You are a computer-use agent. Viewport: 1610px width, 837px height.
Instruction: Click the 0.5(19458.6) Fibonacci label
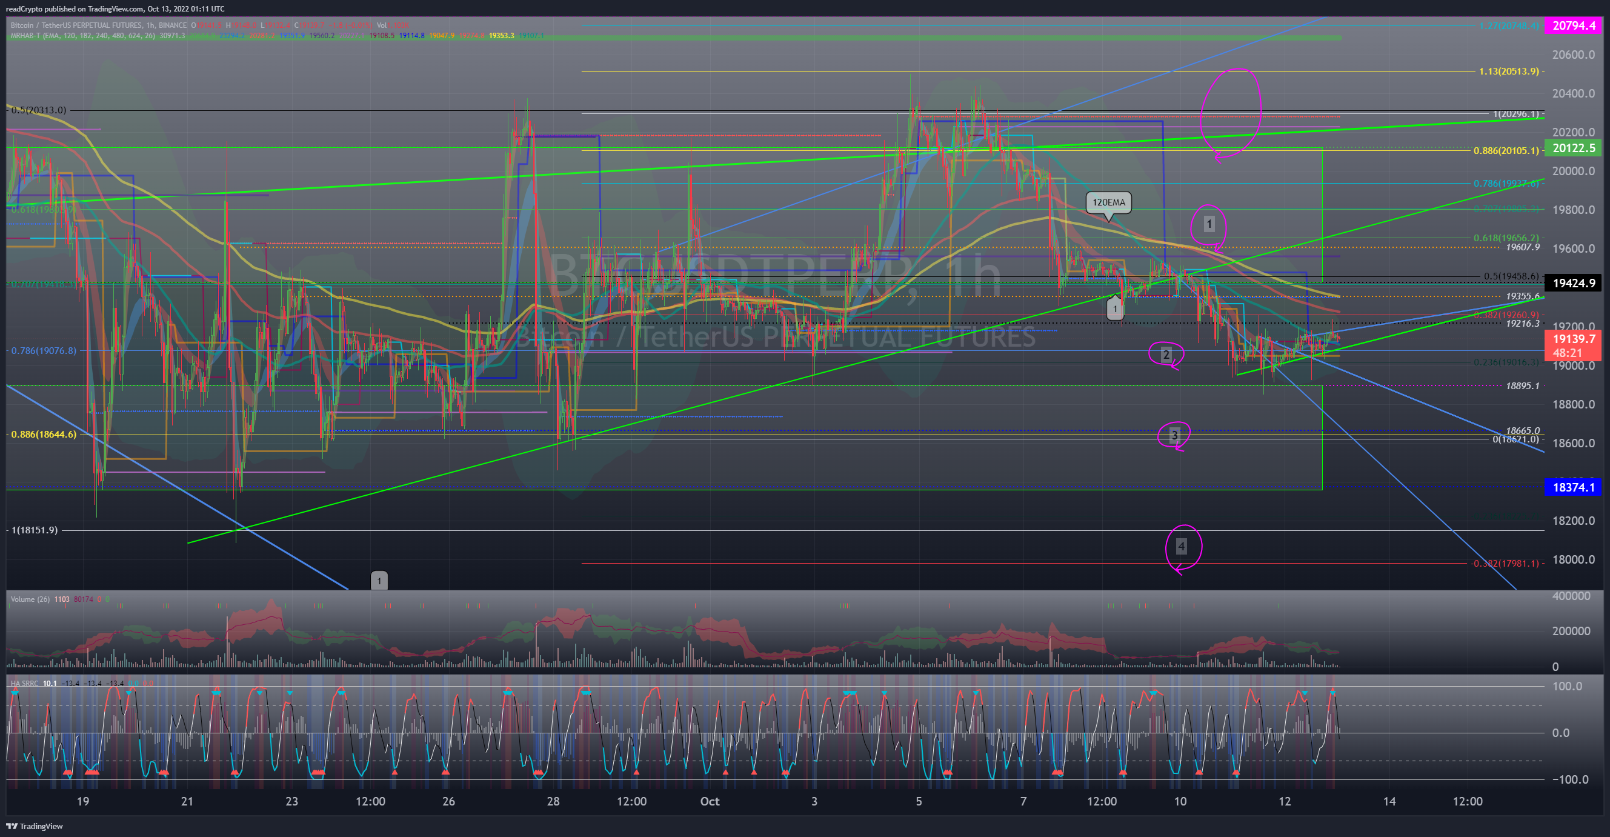(x=1511, y=276)
